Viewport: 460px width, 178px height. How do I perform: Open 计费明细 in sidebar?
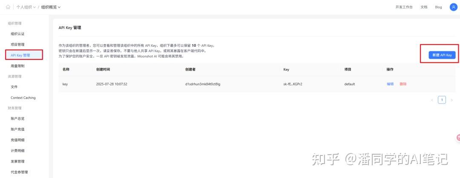17,151
